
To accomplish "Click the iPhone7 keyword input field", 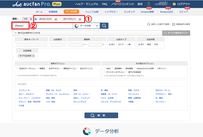I will click(x=42, y=26).
